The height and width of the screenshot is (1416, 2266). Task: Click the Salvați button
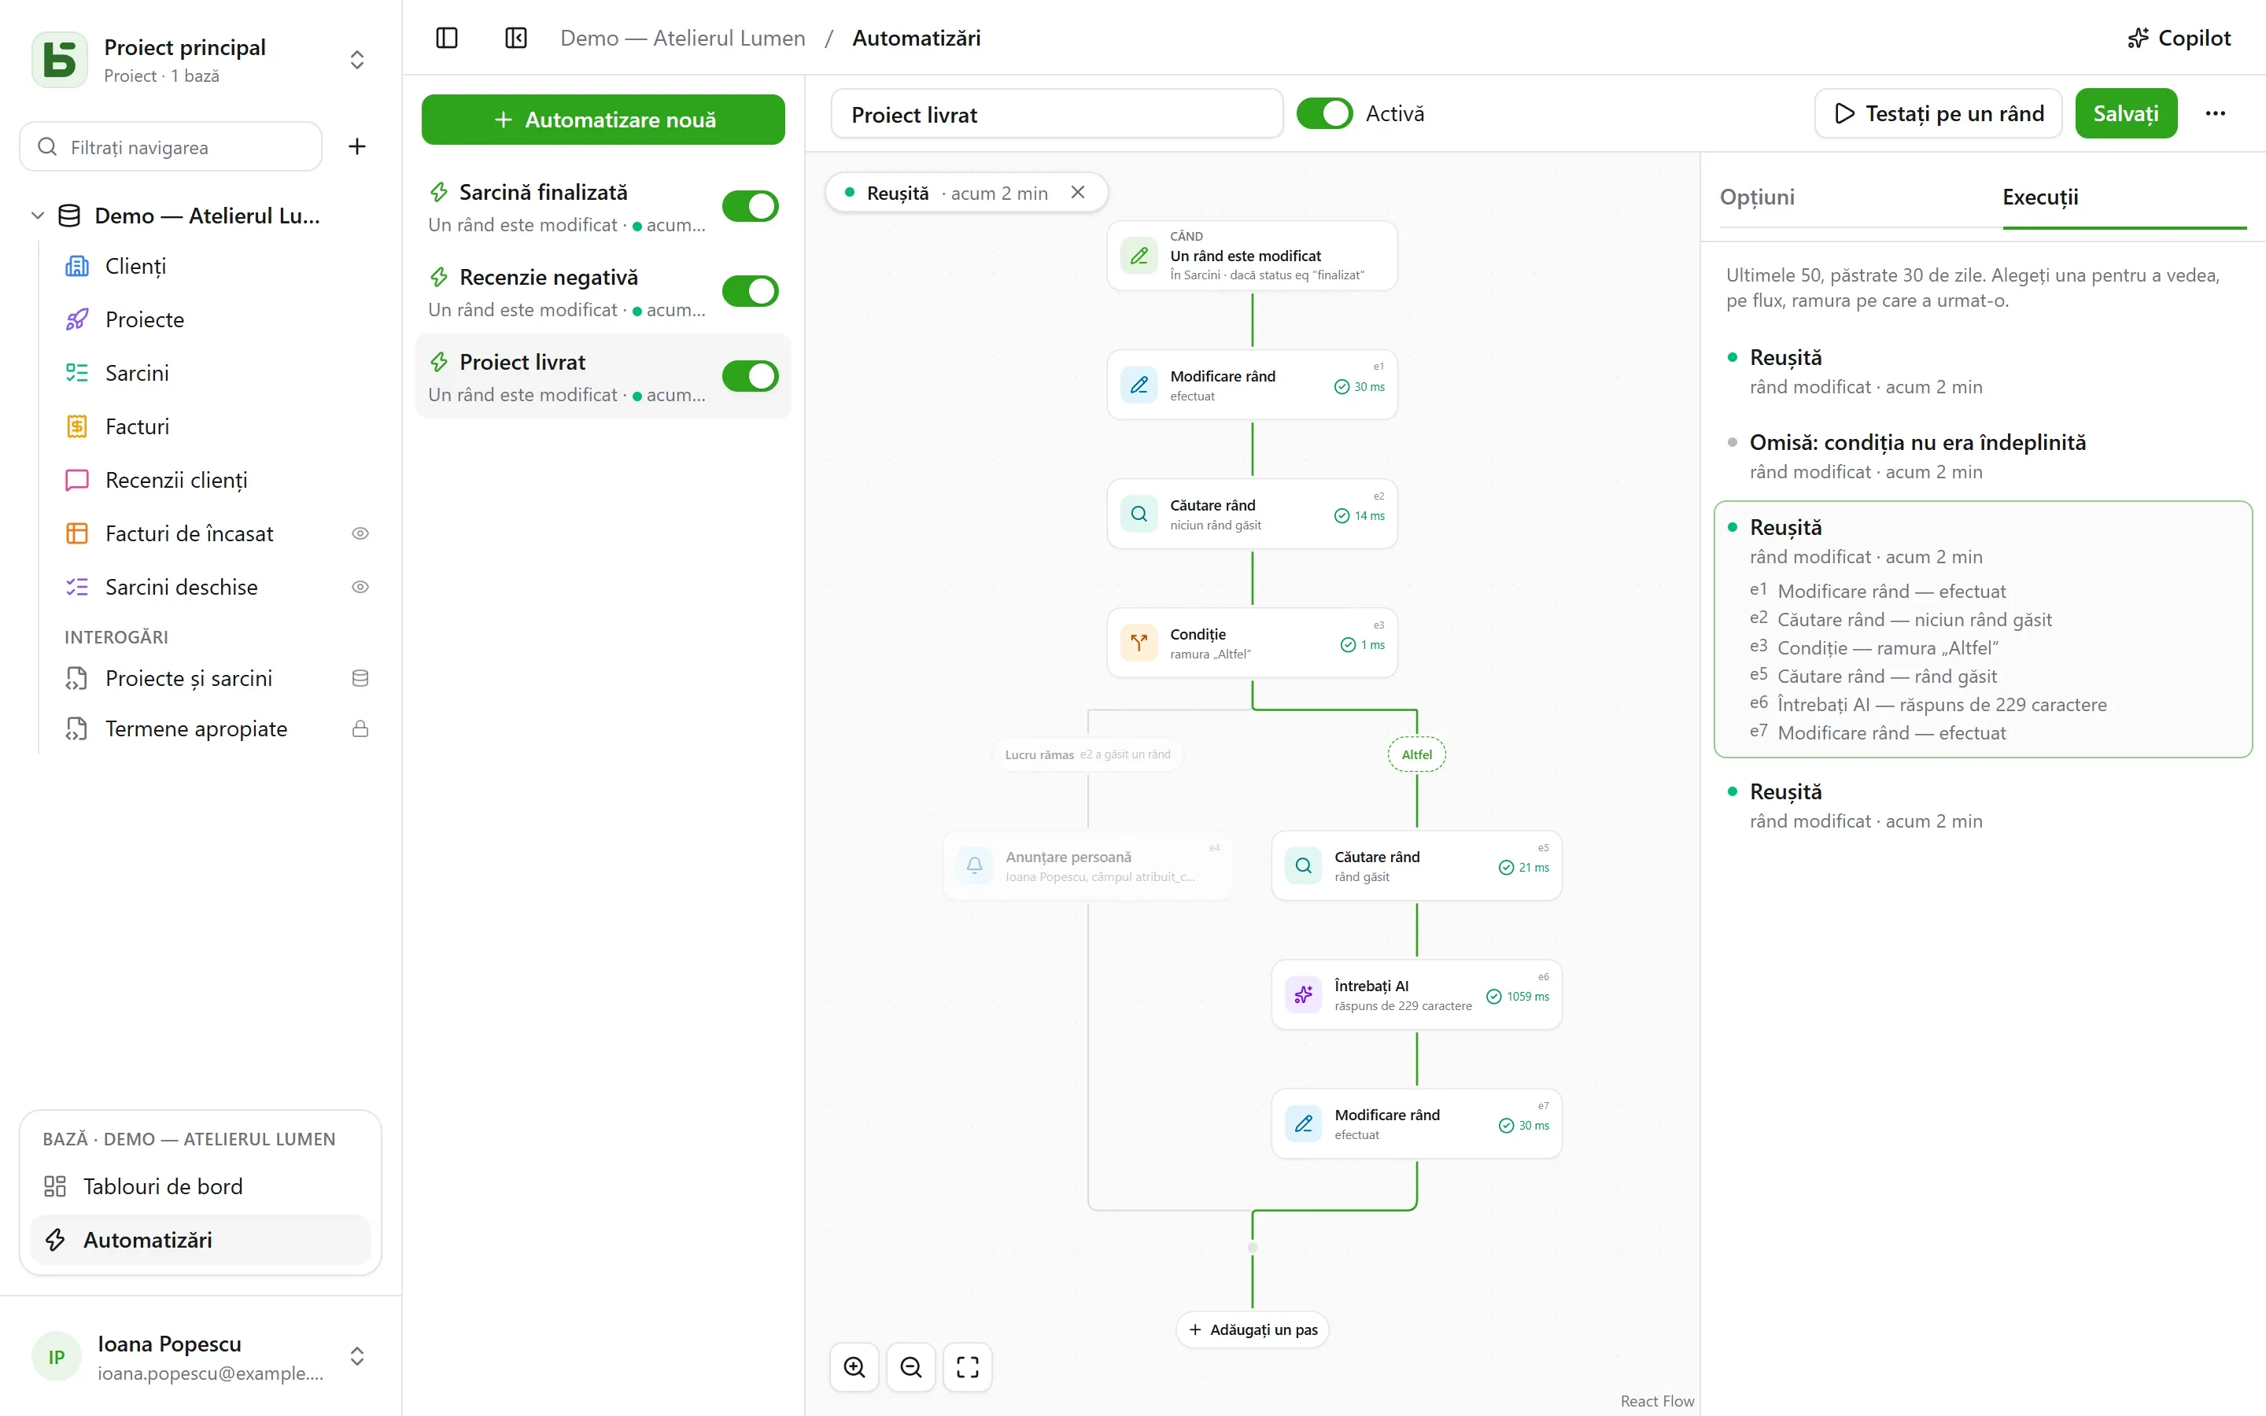click(x=2125, y=113)
